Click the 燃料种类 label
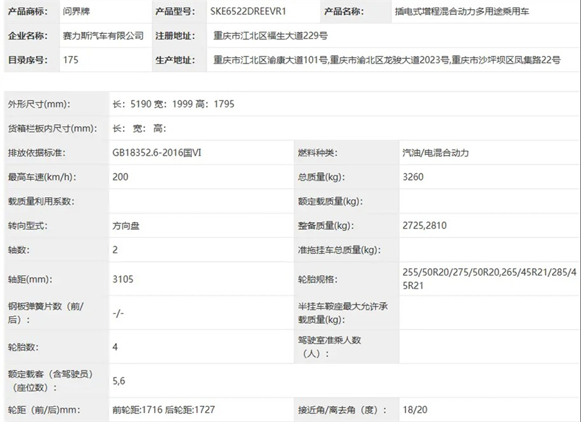Screen dimensions: 581x422 [317, 153]
